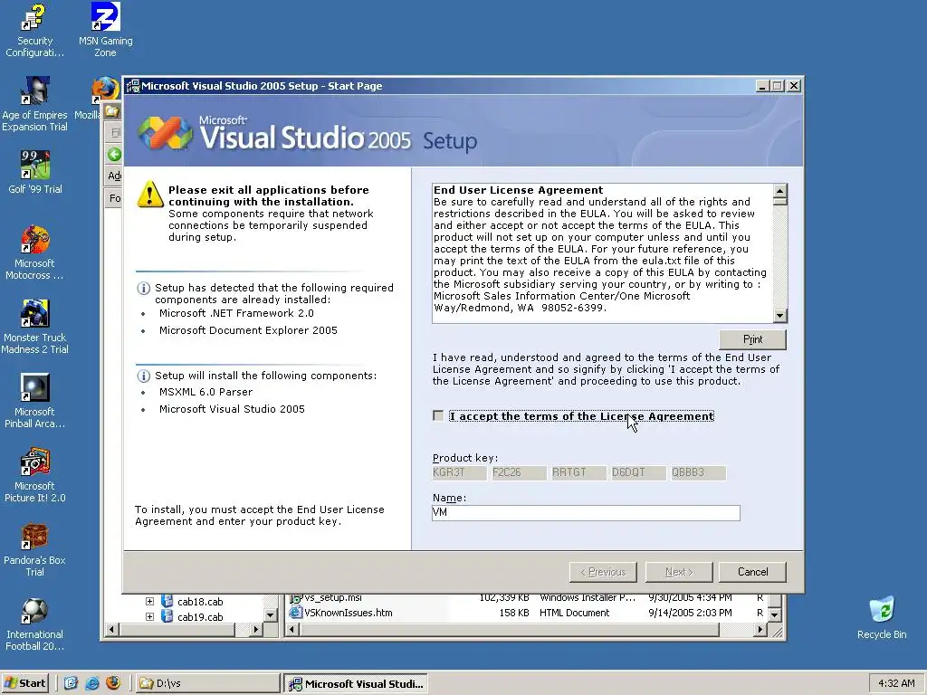Click the folder tree scroll-right arrow in Explorer

[x=256, y=630]
